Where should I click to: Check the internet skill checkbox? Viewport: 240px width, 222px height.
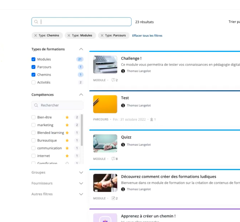33,156
